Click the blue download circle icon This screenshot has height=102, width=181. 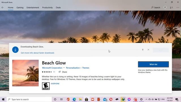pos(15,50)
